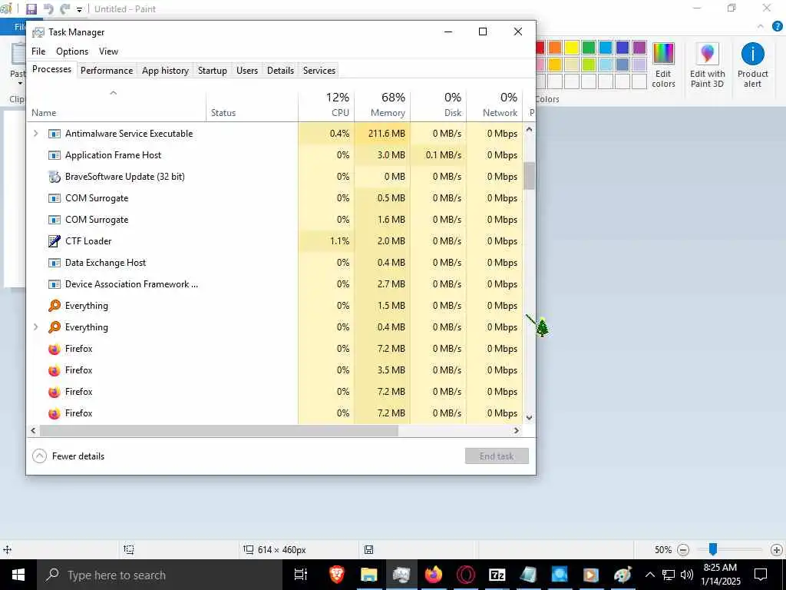The image size is (786, 590).
Task: Click the Status column header
Action: [x=252, y=104]
